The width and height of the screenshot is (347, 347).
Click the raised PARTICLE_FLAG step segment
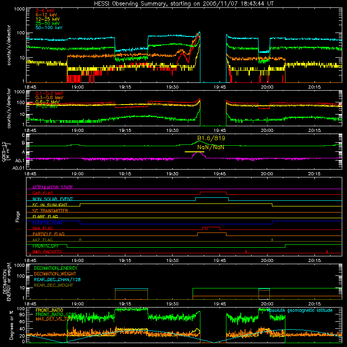(x=212, y=233)
